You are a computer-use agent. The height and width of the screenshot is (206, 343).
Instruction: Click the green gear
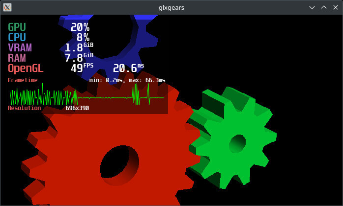coord(256,122)
